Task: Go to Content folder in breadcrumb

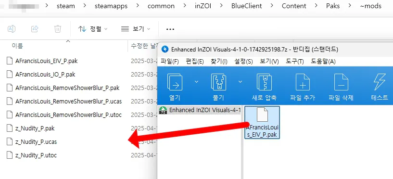Action: (294, 6)
